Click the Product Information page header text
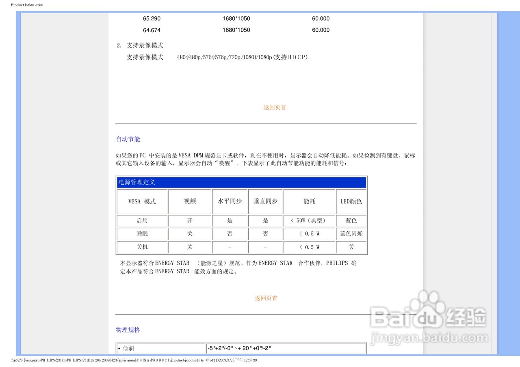Viewport: 520px width, 367px height. click(x=27, y=5)
